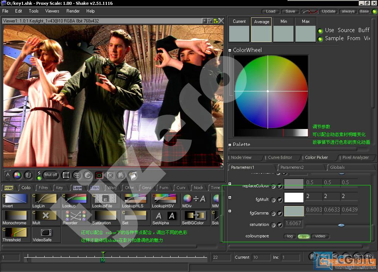
Task: Click the frame 10 timeline marker
Action: click(x=103, y=257)
